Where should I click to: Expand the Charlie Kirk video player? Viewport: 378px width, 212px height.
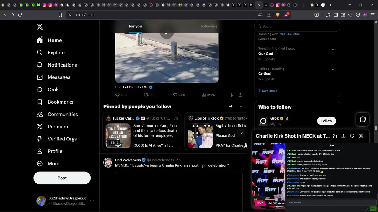coord(335,136)
